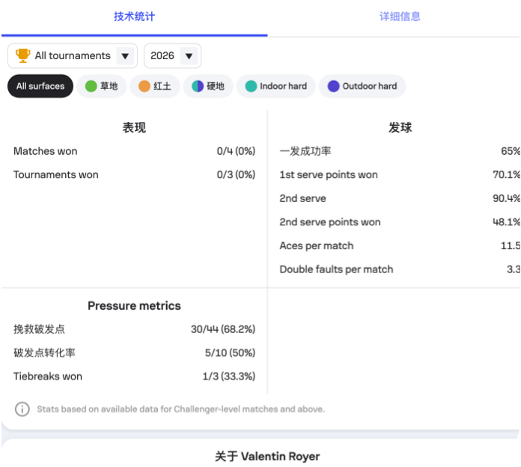Click the info icon beside stats note
521x467 pixels.
(x=23, y=409)
